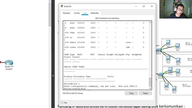Click the 'IOS Command Line Interface' heading
Screen dimensions: 192x108
[107, 18]
